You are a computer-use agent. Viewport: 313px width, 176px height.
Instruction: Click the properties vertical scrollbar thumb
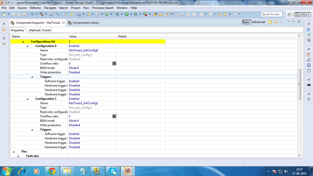click(x=299, y=84)
